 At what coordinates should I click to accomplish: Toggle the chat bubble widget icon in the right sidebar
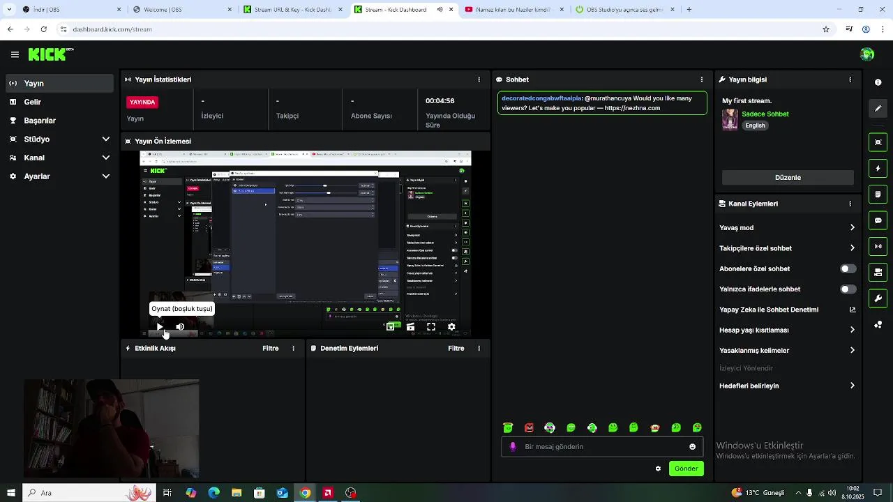878,220
